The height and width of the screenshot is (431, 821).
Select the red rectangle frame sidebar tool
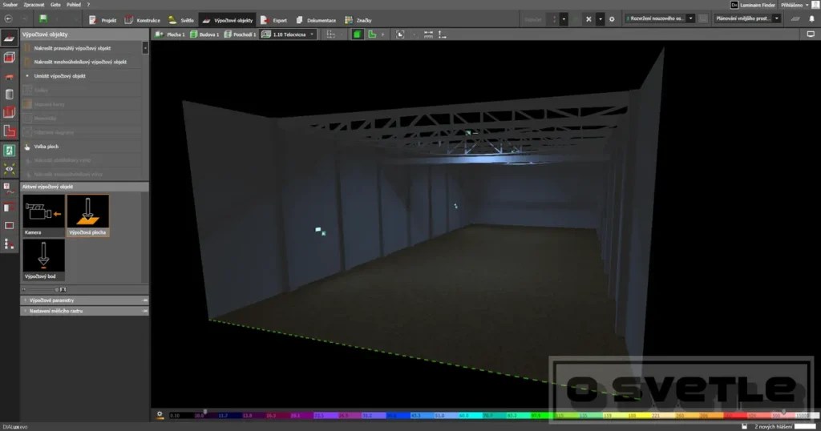9,225
